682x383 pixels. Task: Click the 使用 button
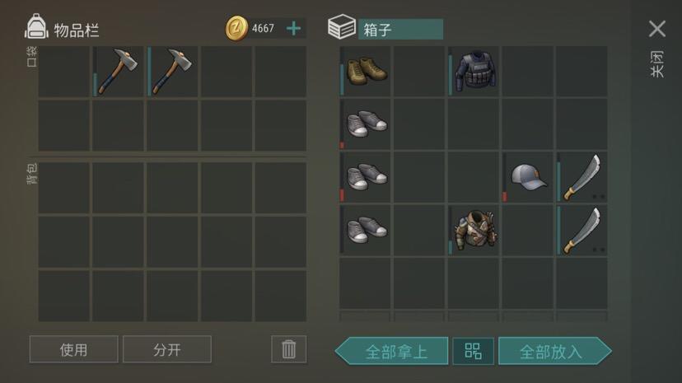[x=73, y=349]
